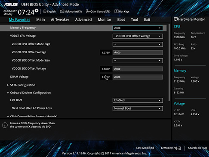Image resolution: width=209 pixels, height=157 pixels.
Task: Click the settings list vertical scrollbar
Action: (169, 62)
